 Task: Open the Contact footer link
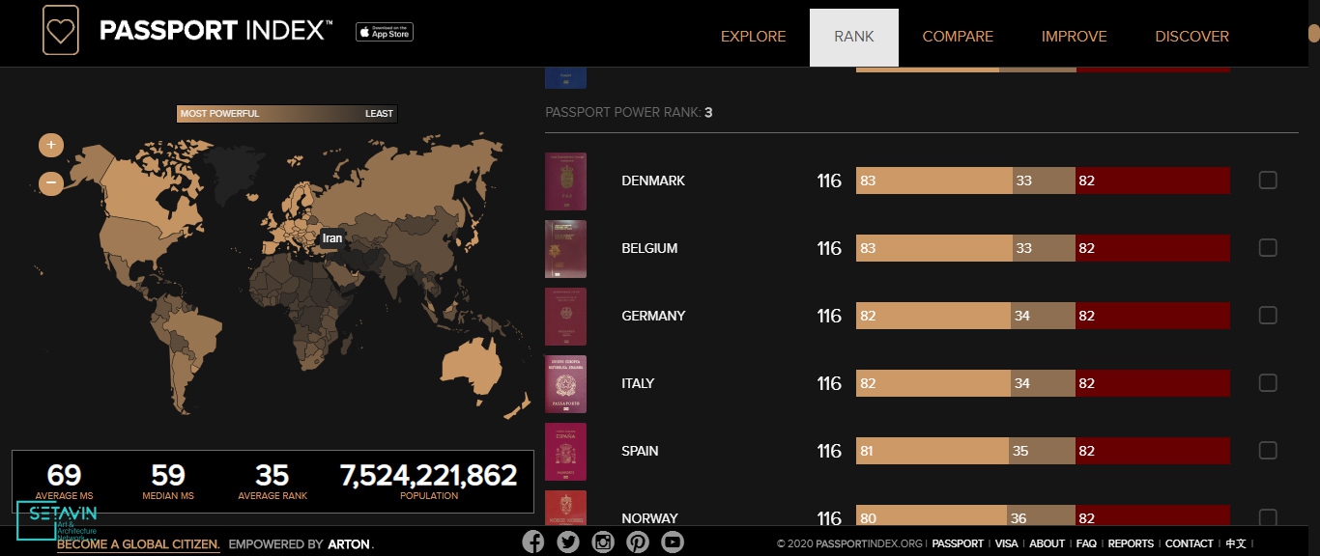1190,543
